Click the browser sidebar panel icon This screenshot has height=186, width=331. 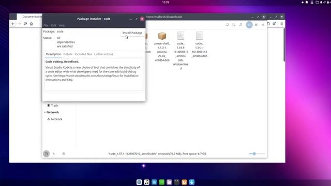click(x=268, y=24)
